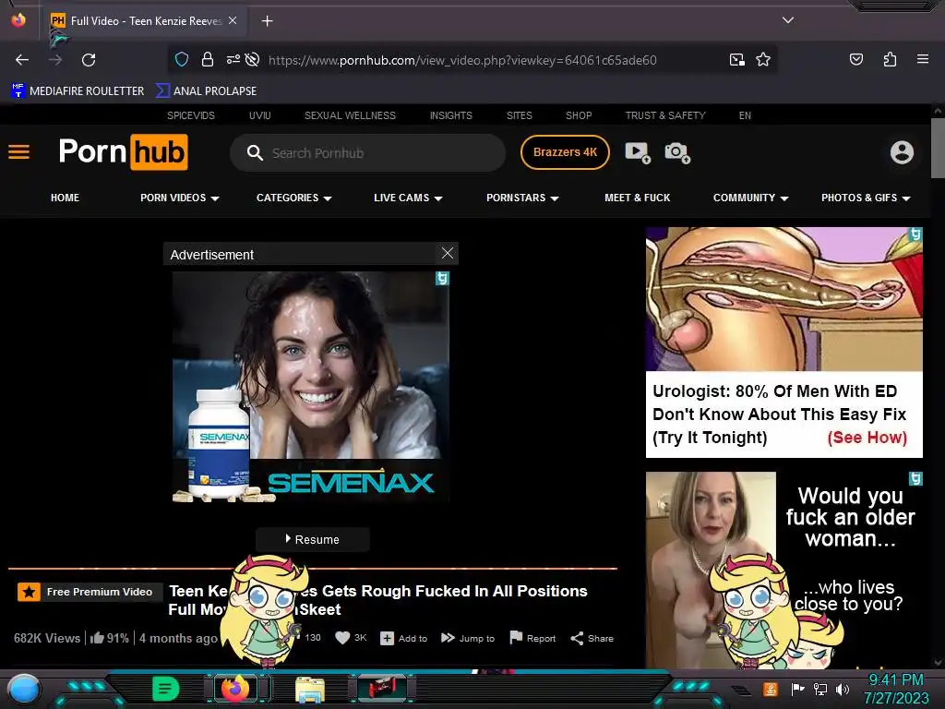
Task: Expand the Photos & Gifs dropdown
Action: pos(866,198)
